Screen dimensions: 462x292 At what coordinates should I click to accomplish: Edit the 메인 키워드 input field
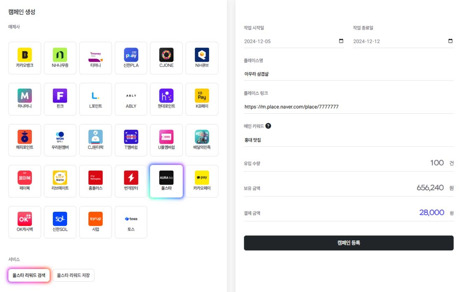pos(349,140)
